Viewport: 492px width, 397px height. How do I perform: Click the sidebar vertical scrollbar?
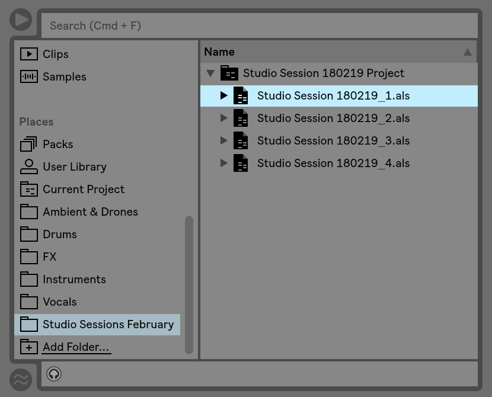(189, 284)
